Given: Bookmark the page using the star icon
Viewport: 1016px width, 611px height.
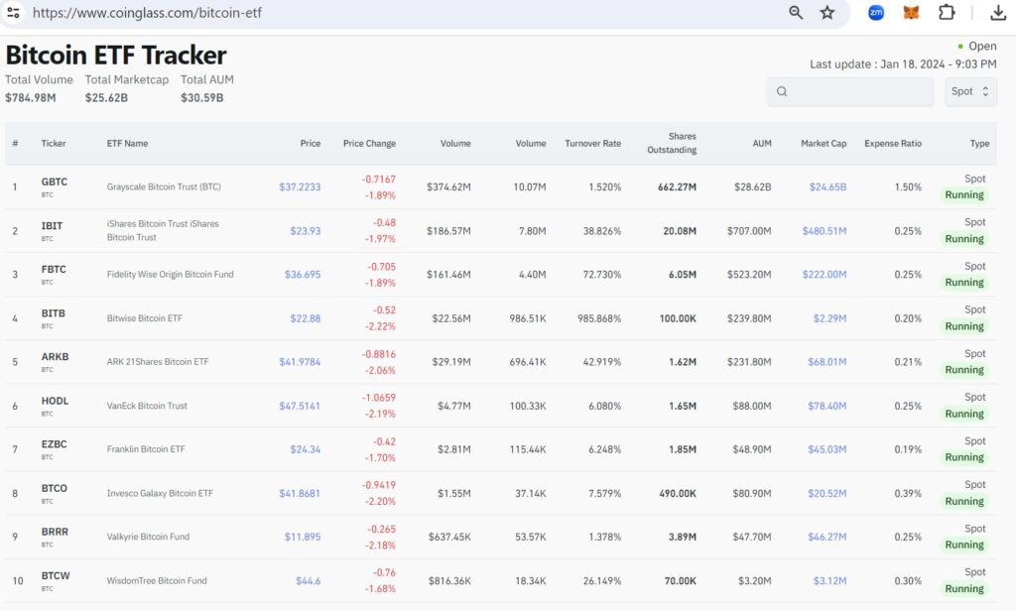Looking at the screenshot, I should (x=829, y=12).
